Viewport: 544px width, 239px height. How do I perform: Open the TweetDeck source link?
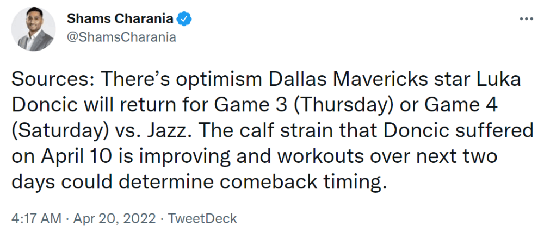[x=202, y=219]
